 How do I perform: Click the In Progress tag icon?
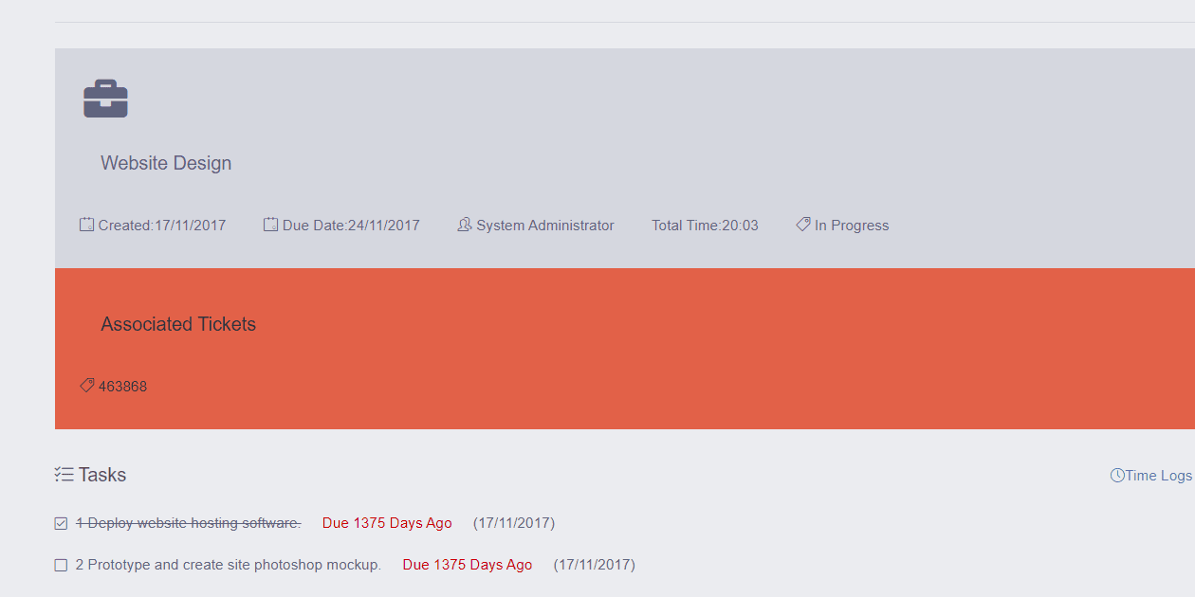coord(803,225)
